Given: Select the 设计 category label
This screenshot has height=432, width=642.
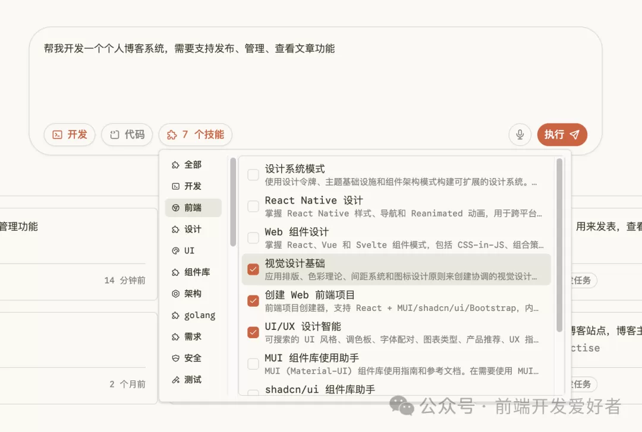Looking at the screenshot, I should click(193, 229).
